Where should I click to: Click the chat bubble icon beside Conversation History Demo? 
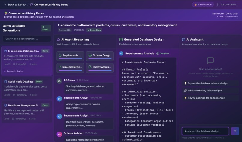coord(32,4)
